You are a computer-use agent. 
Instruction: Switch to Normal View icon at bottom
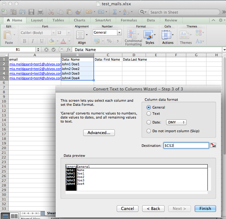coord(6,216)
